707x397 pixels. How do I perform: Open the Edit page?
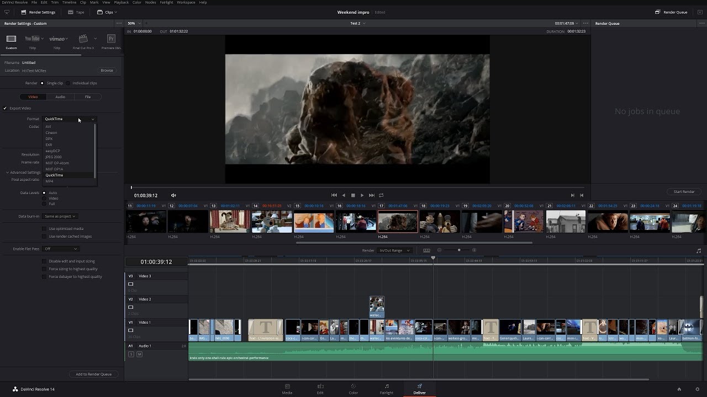pos(320,389)
